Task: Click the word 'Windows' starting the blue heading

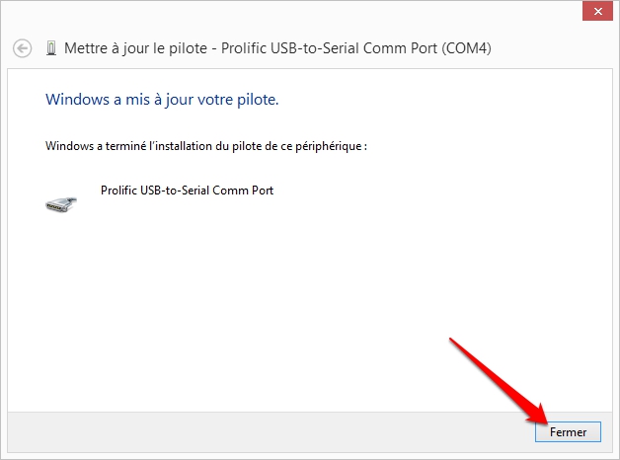Action: click(x=77, y=99)
